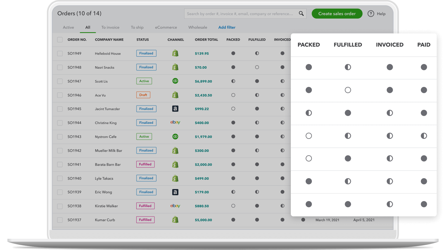446x250 pixels.
Task: Click the Shopify icon for SO1942
Action: pyautogui.click(x=175, y=150)
